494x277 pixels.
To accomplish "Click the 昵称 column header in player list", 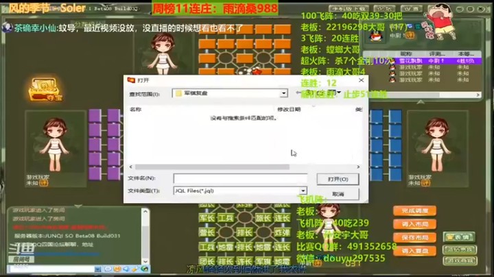I will (x=406, y=54).
